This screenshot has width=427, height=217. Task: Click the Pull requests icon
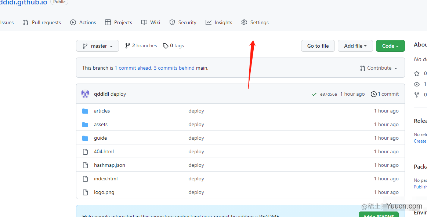click(26, 23)
